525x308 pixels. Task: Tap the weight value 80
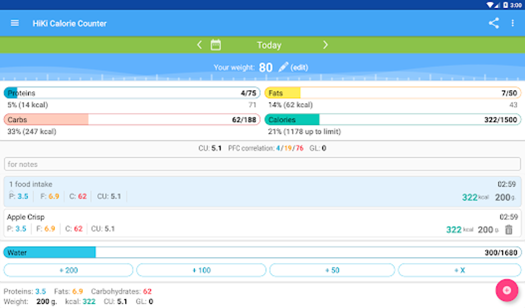click(266, 67)
